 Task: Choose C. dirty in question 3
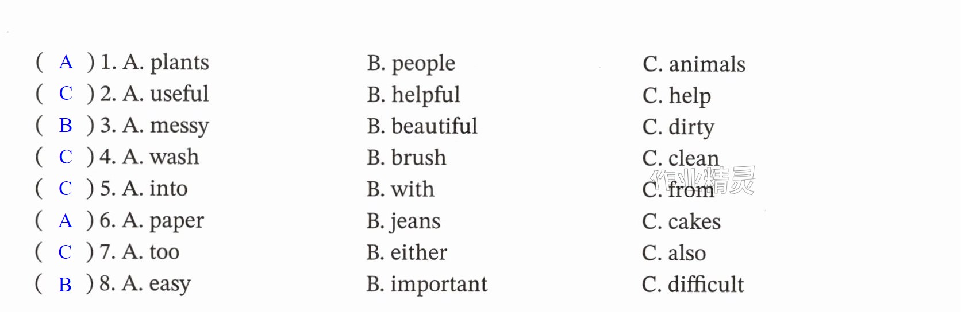[x=678, y=127]
